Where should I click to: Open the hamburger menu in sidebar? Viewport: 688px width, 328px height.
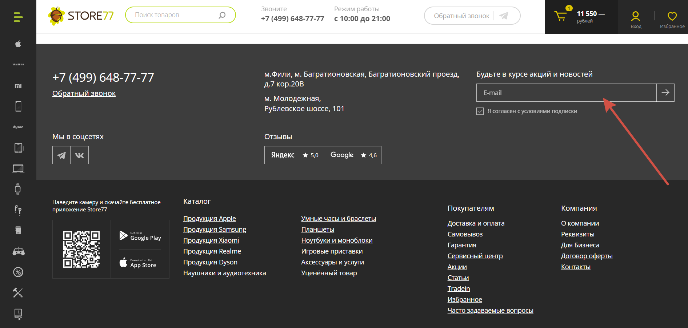pos(18,17)
